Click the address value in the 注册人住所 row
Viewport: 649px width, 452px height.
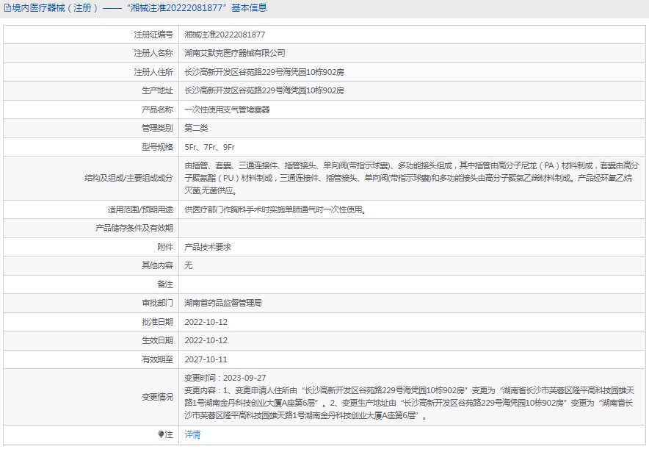(x=264, y=72)
